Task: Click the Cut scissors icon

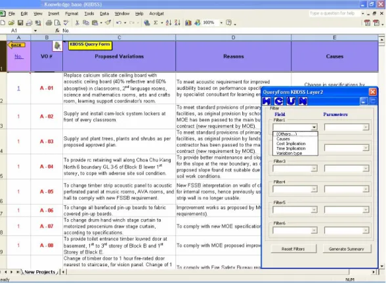Action: [77, 23]
